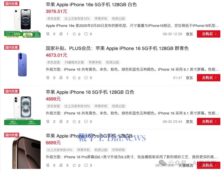224x172 pixels.
Task: Click the 开学好物 tag on iPhone 16 Pro
Action: pyautogui.click(x=118, y=150)
